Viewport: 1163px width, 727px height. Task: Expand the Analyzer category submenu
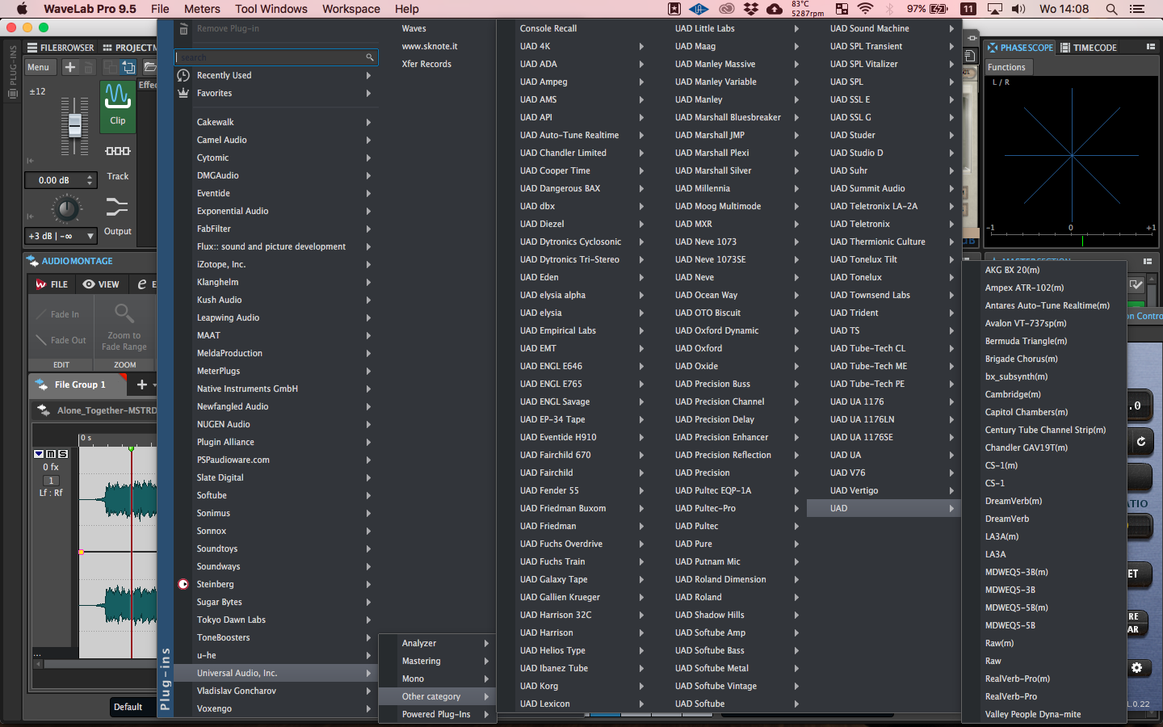point(437,643)
